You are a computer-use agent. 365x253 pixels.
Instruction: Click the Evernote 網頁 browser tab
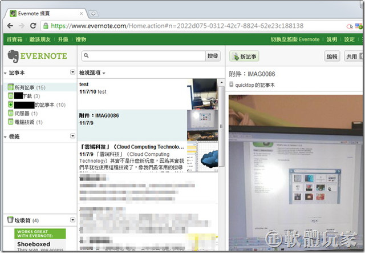46,14
